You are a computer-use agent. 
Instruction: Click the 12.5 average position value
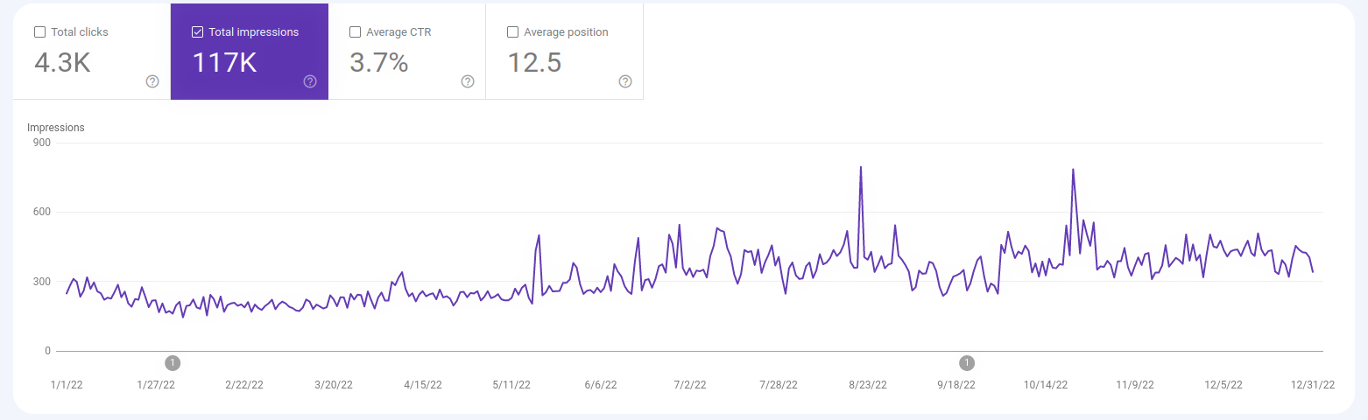point(534,63)
